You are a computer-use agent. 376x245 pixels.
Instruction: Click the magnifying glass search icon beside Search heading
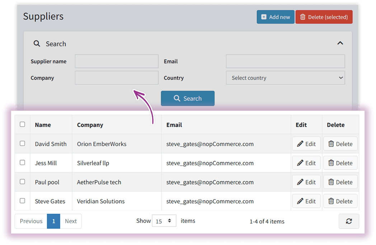[x=37, y=43]
